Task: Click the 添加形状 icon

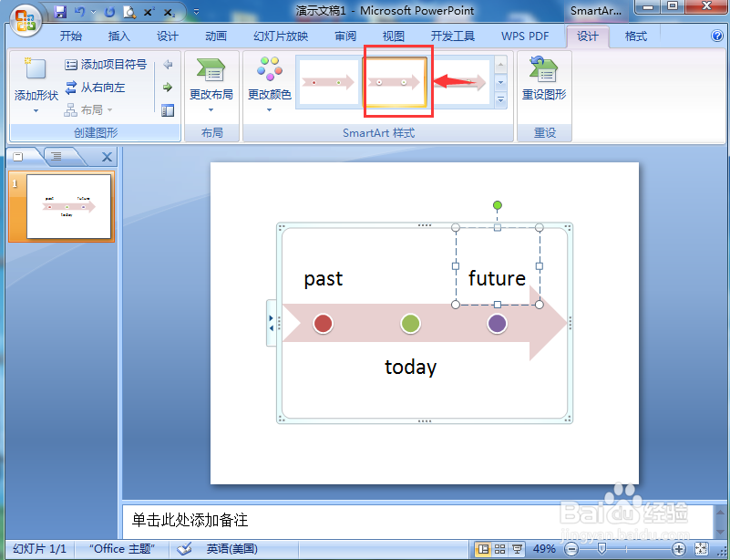Action: point(36,69)
